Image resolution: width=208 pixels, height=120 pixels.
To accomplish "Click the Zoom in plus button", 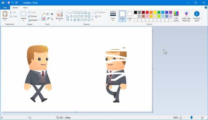I will [202, 117].
